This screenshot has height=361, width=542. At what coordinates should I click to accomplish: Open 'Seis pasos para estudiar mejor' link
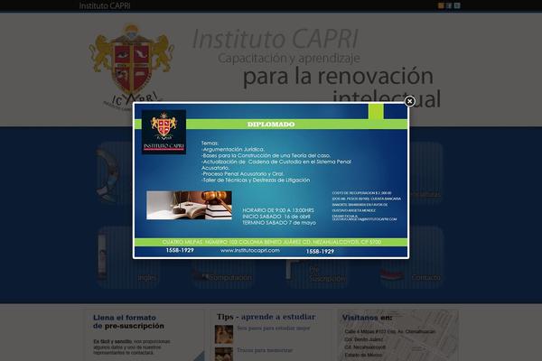click(x=274, y=329)
